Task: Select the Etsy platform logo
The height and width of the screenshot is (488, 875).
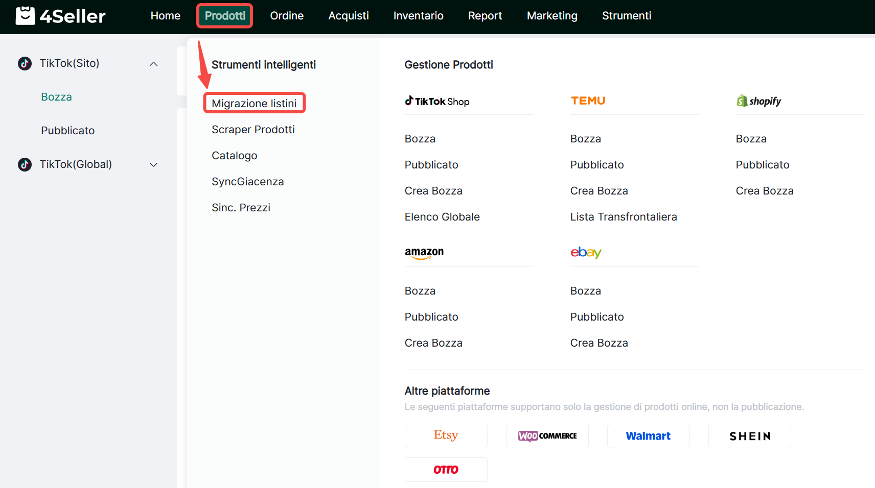Action: (446, 435)
